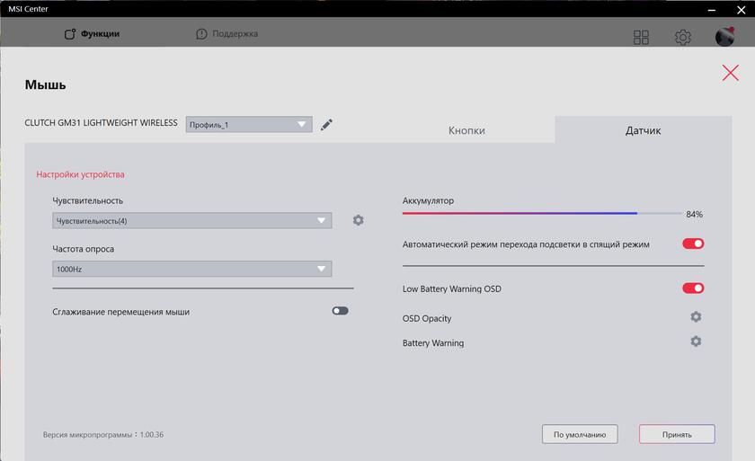The image size is (755, 461).
Task: Click the pencil icon to rename profile
Action: pos(326,125)
